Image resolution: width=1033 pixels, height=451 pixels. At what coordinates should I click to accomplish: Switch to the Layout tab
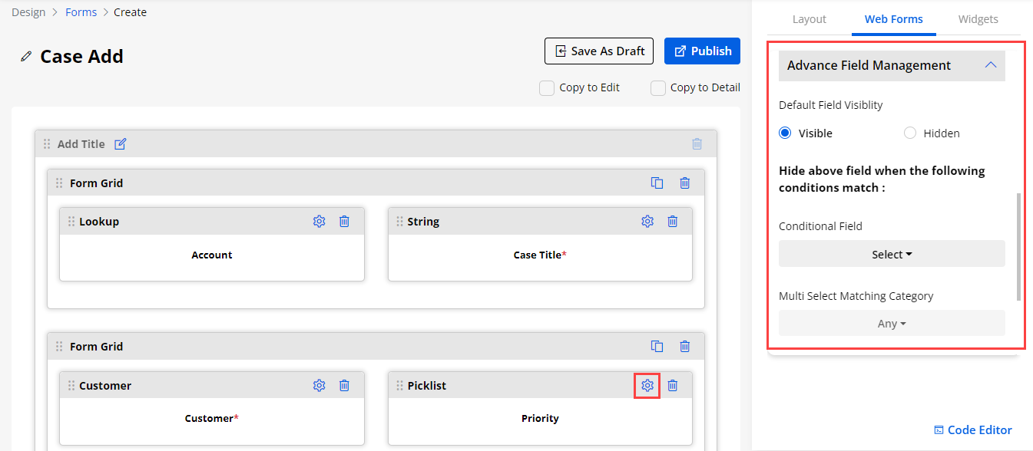pos(809,19)
